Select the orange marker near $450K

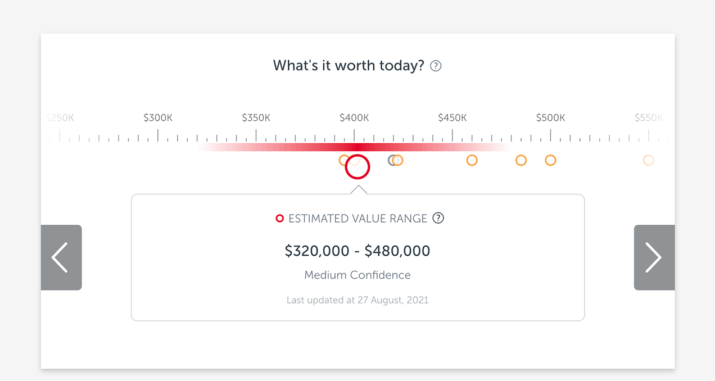tap(472, 160)
